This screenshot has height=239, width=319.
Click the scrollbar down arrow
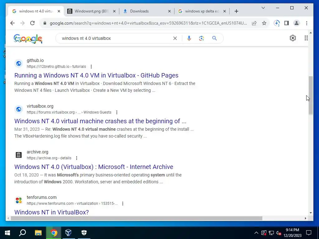click(311, 213)
